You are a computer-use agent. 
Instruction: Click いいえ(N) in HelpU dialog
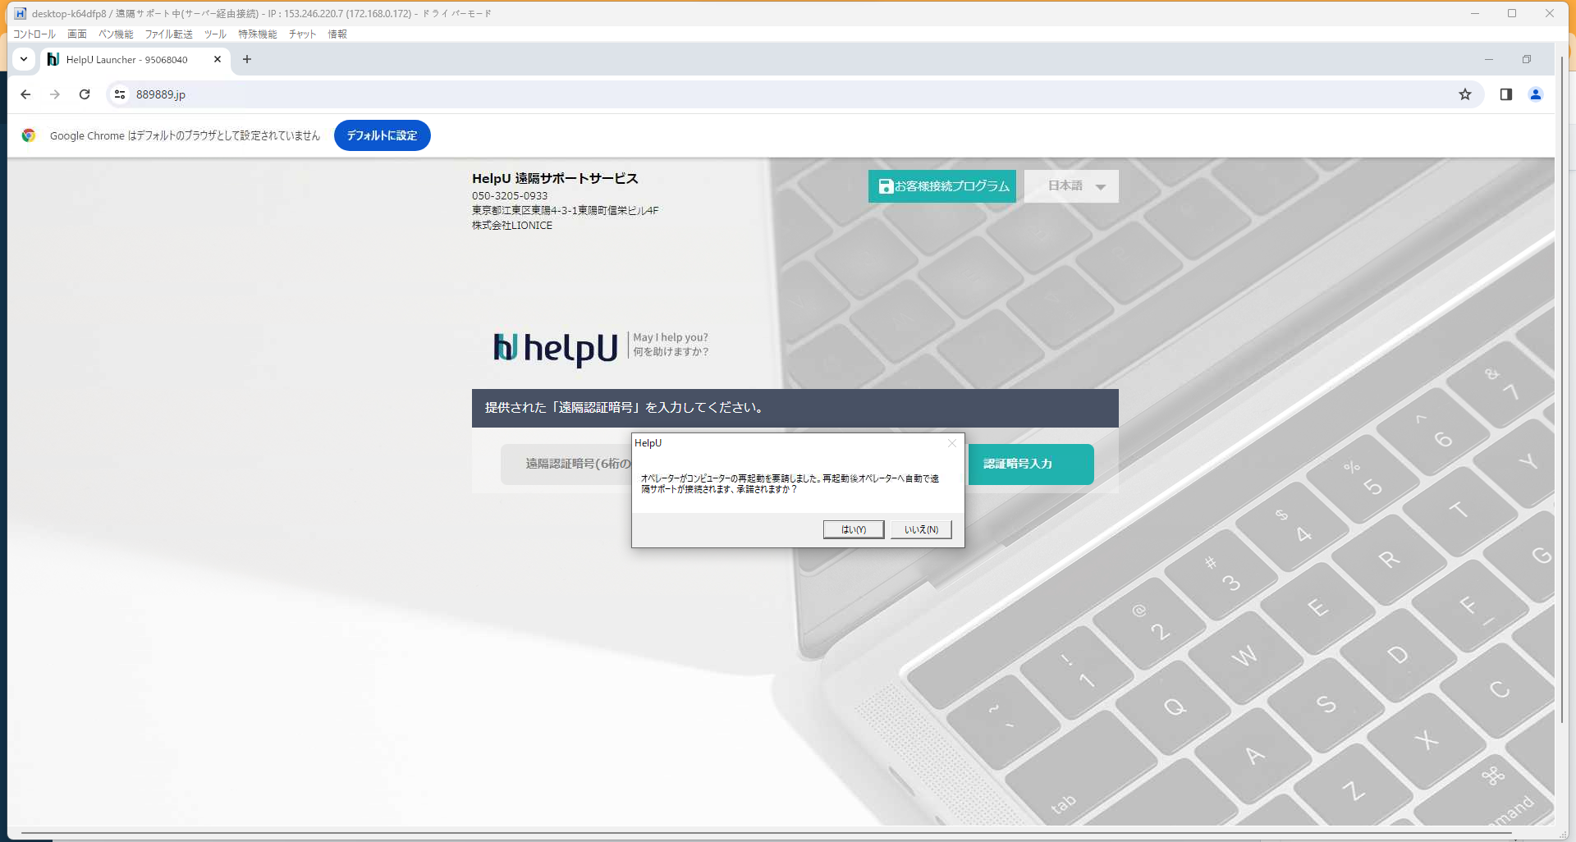tap(921, 529)
